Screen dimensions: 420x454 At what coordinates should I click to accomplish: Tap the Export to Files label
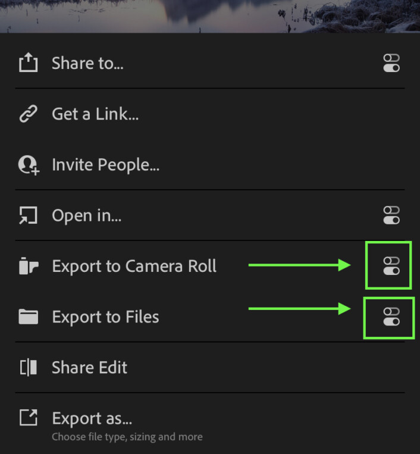click(x=105, y=317)
